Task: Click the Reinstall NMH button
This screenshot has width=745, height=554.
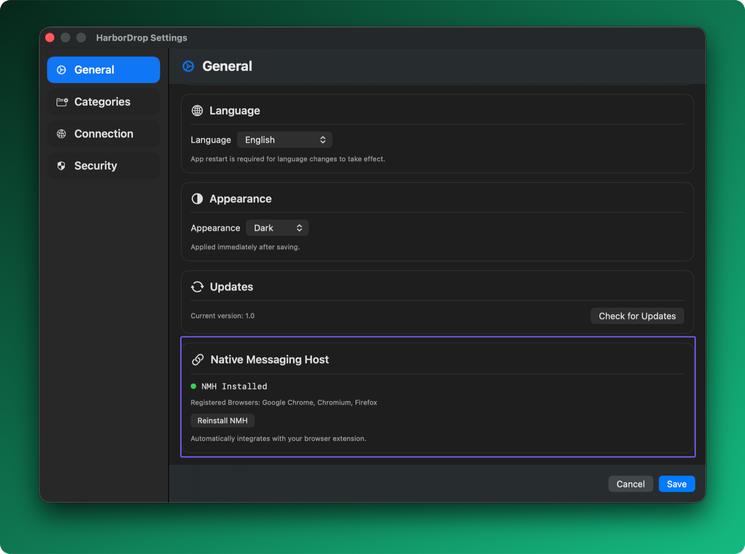Action: [x=223, y=420]
